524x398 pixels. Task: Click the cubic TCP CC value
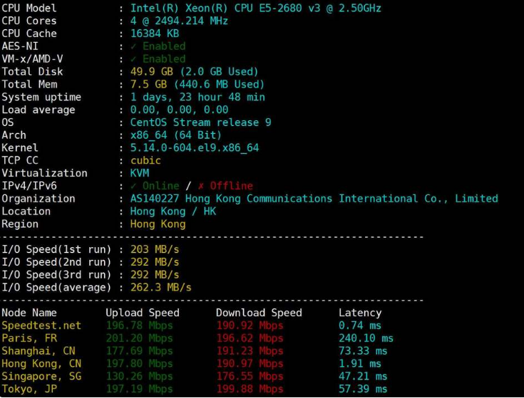click(145, 160)
